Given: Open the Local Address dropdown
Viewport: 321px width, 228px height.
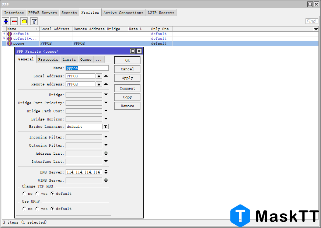Looking at the screenshot, I should 99,76.
